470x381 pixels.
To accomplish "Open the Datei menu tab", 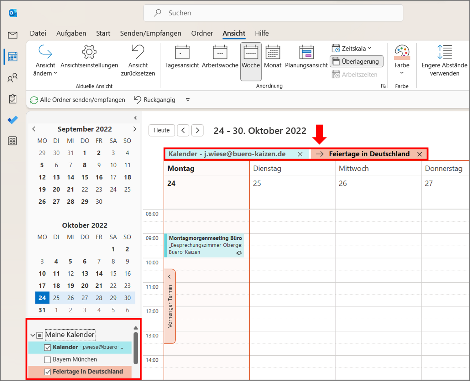I will pos(38,33).
